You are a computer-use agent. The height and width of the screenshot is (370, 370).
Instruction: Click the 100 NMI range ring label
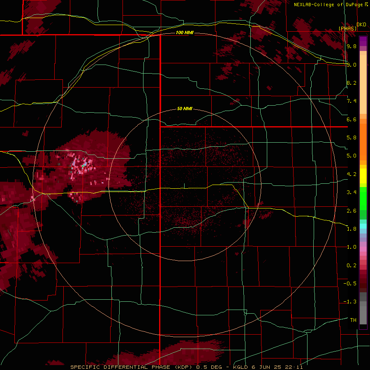[185, 32]
